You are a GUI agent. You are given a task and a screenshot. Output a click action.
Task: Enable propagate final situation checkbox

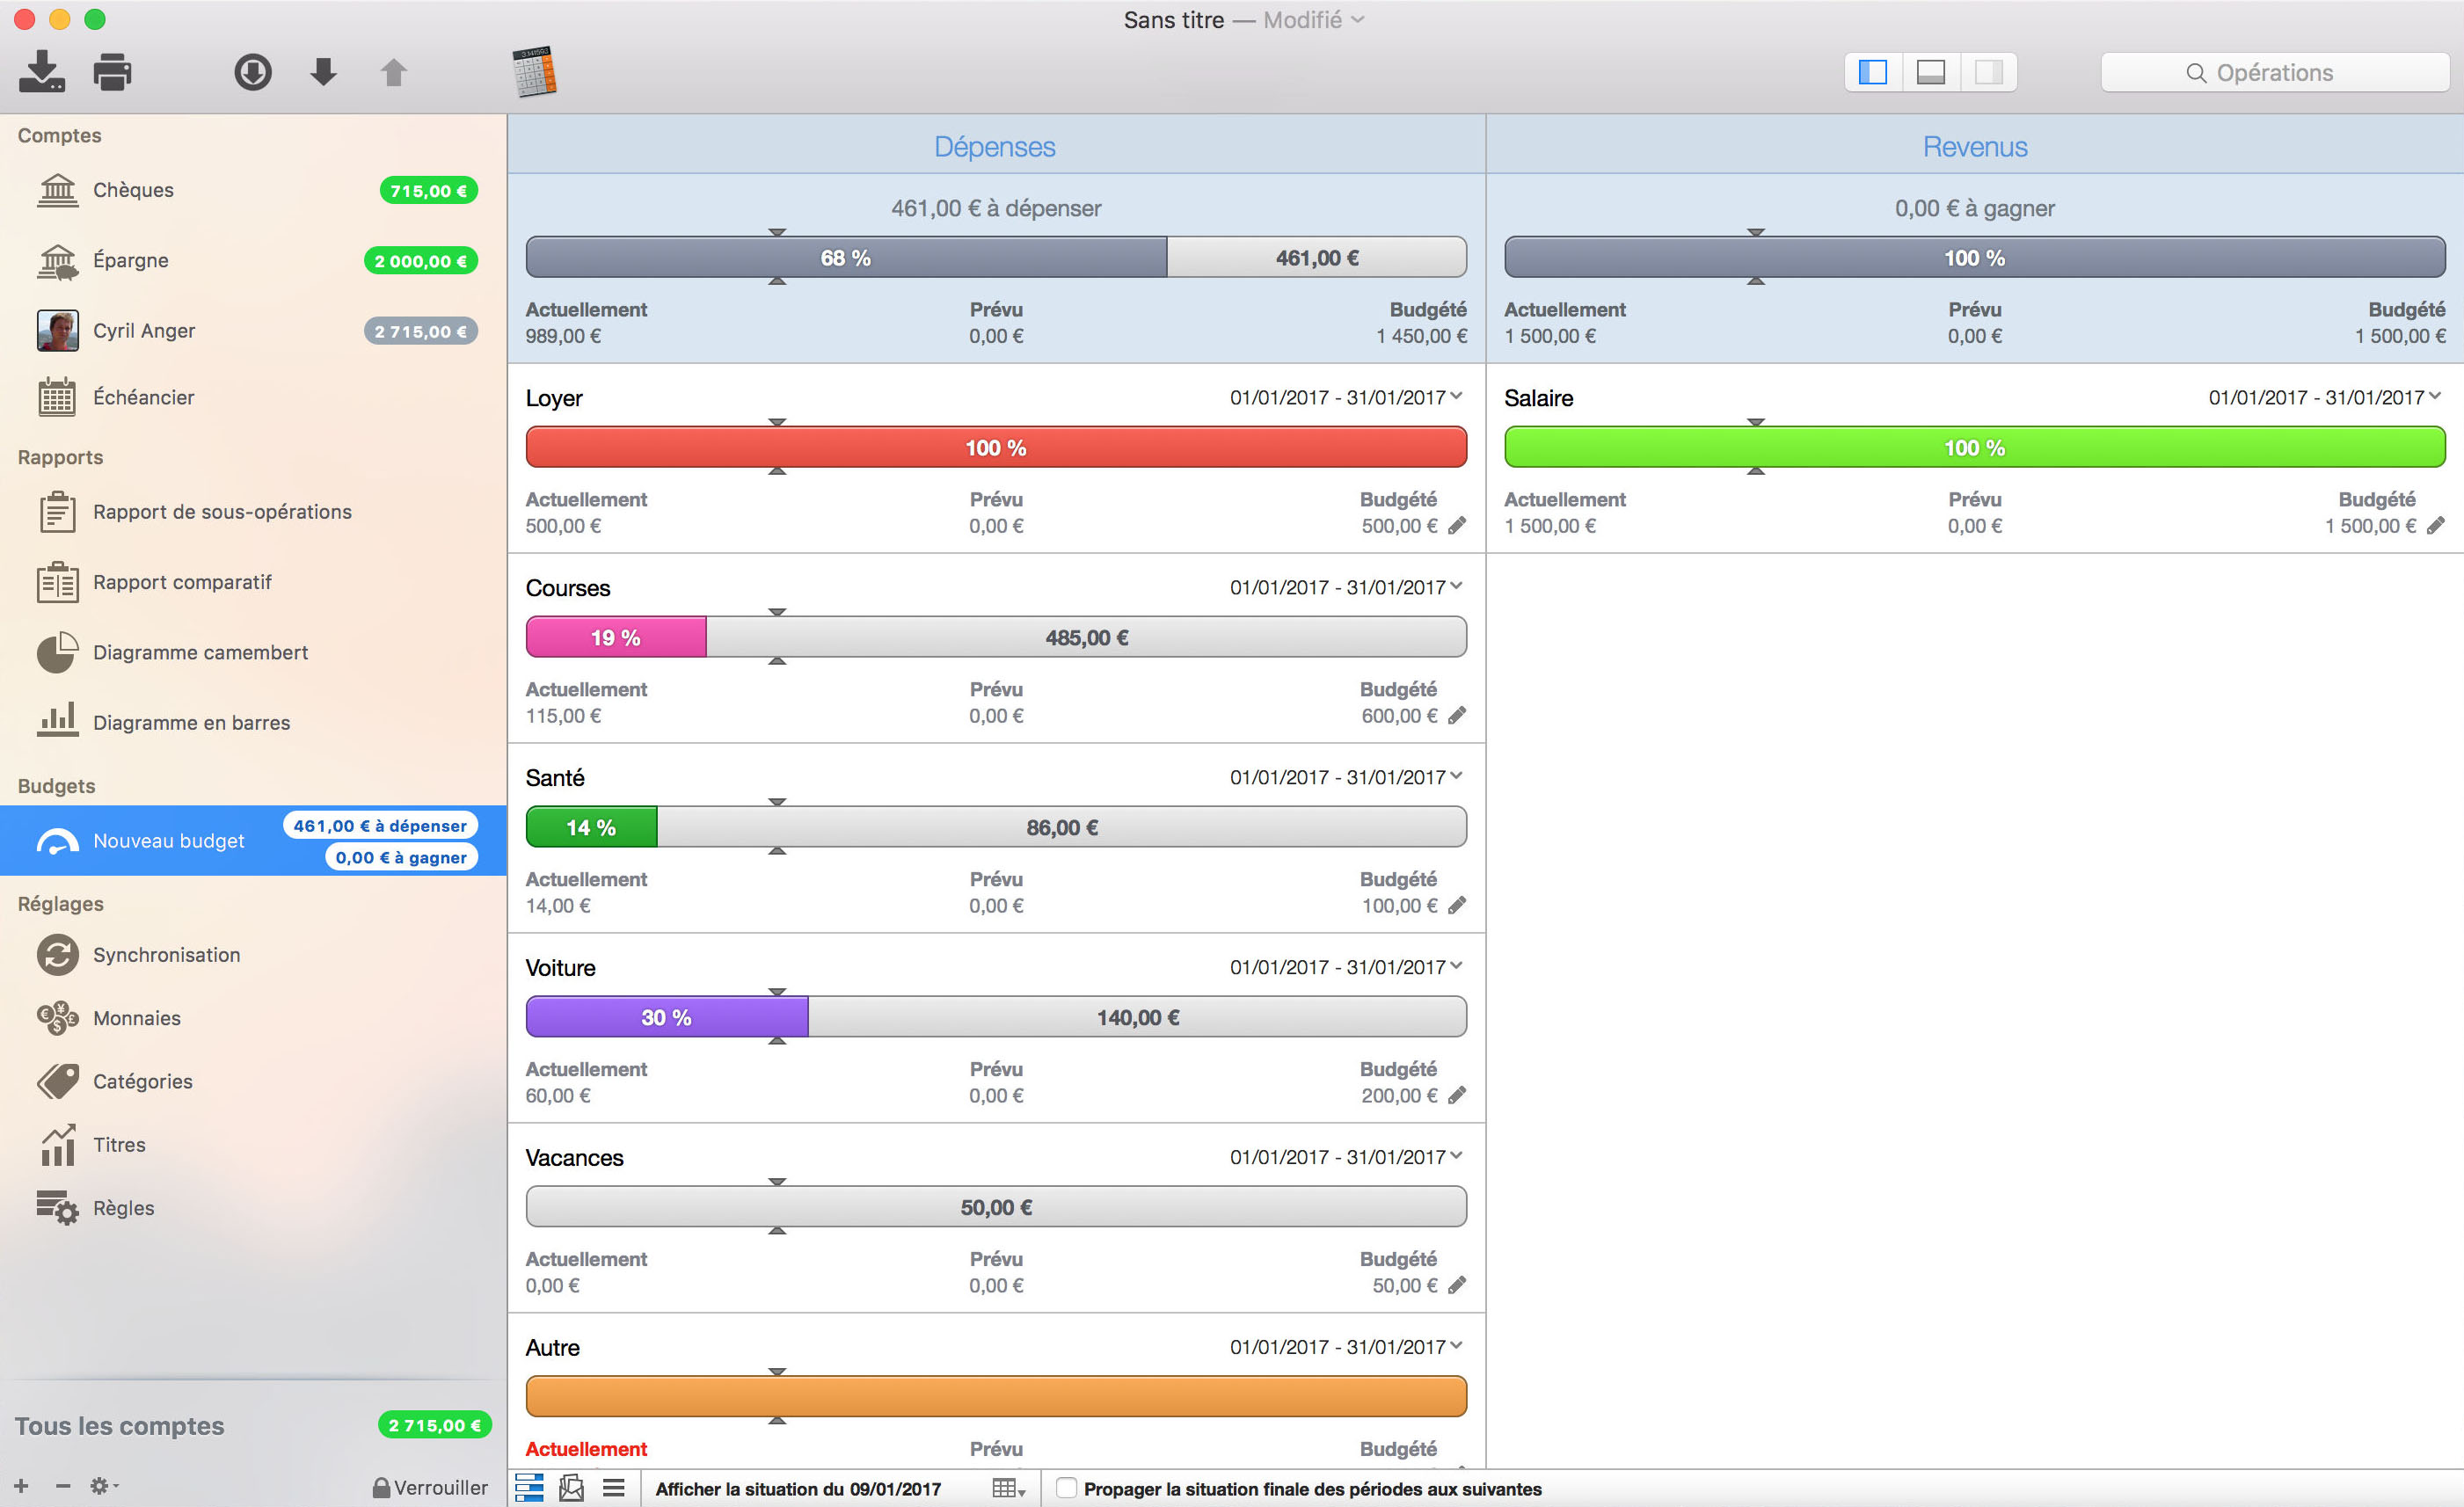pyautogui.click(x=1066, y=1488)
